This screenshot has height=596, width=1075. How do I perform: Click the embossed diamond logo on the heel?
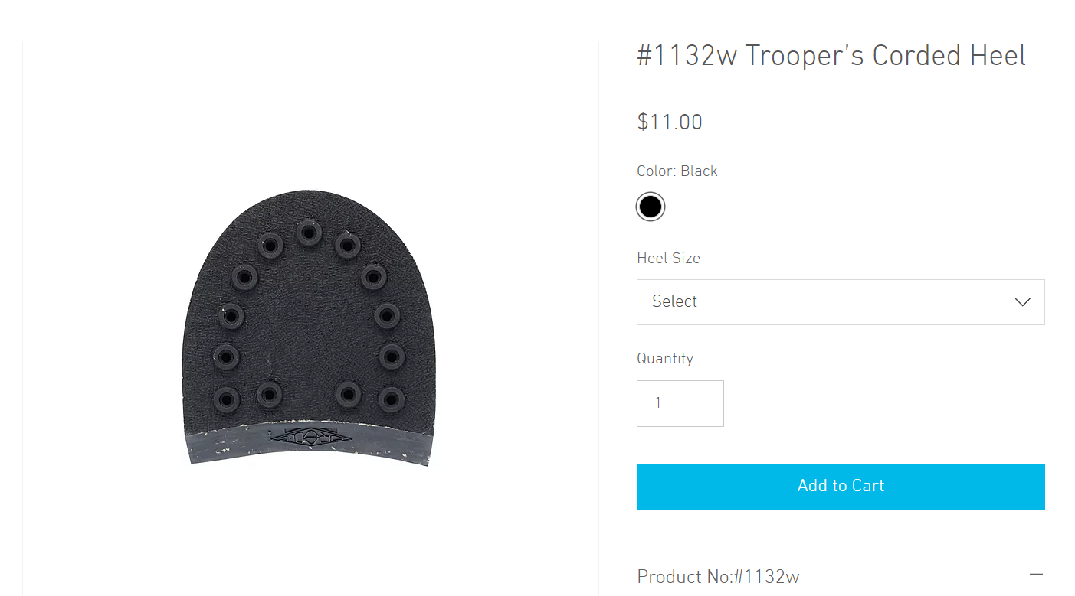pyautogui.click(x=310, y=438)
